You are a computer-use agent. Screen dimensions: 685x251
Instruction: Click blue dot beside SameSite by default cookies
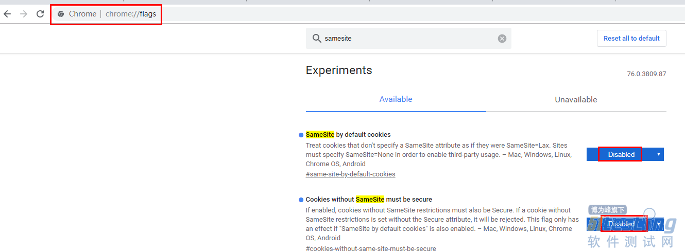[x=301, y=135]
